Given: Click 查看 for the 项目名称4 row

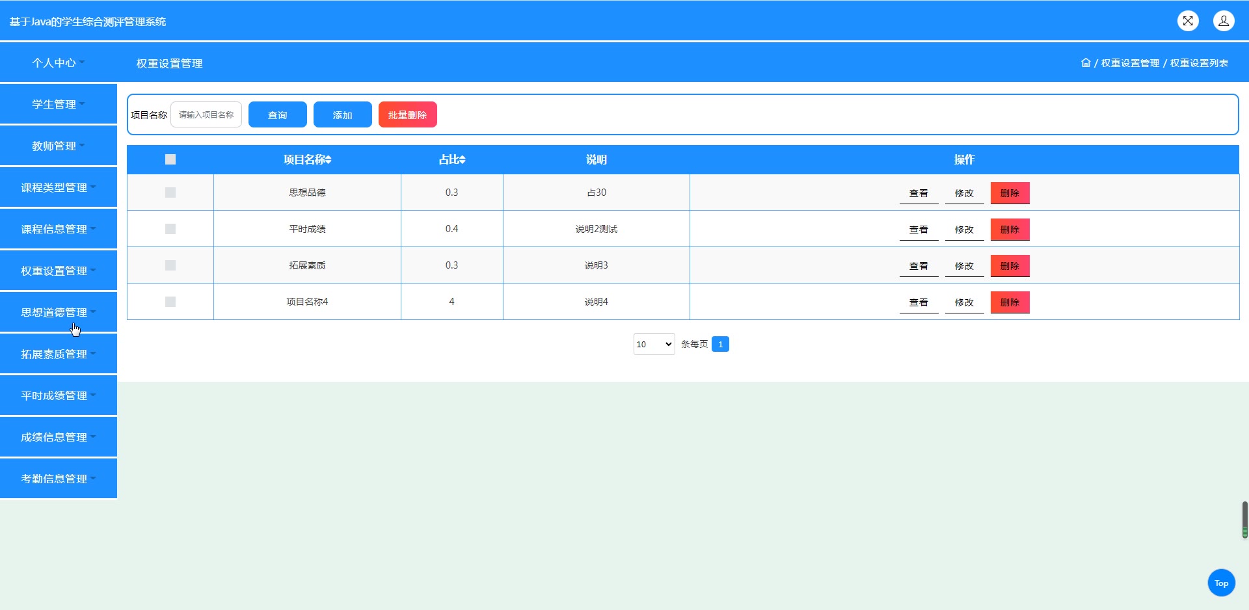Looking at the screenshot, I should [x=919, y=302].
